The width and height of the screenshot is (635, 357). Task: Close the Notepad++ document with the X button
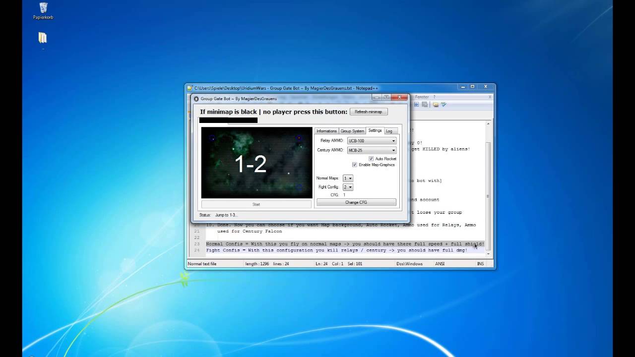(490, 97)
